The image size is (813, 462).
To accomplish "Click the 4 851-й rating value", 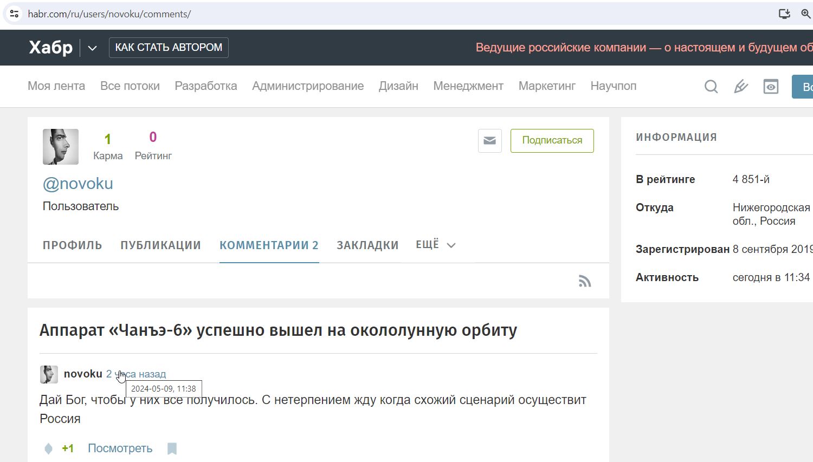I will click(x=751, y=179).
